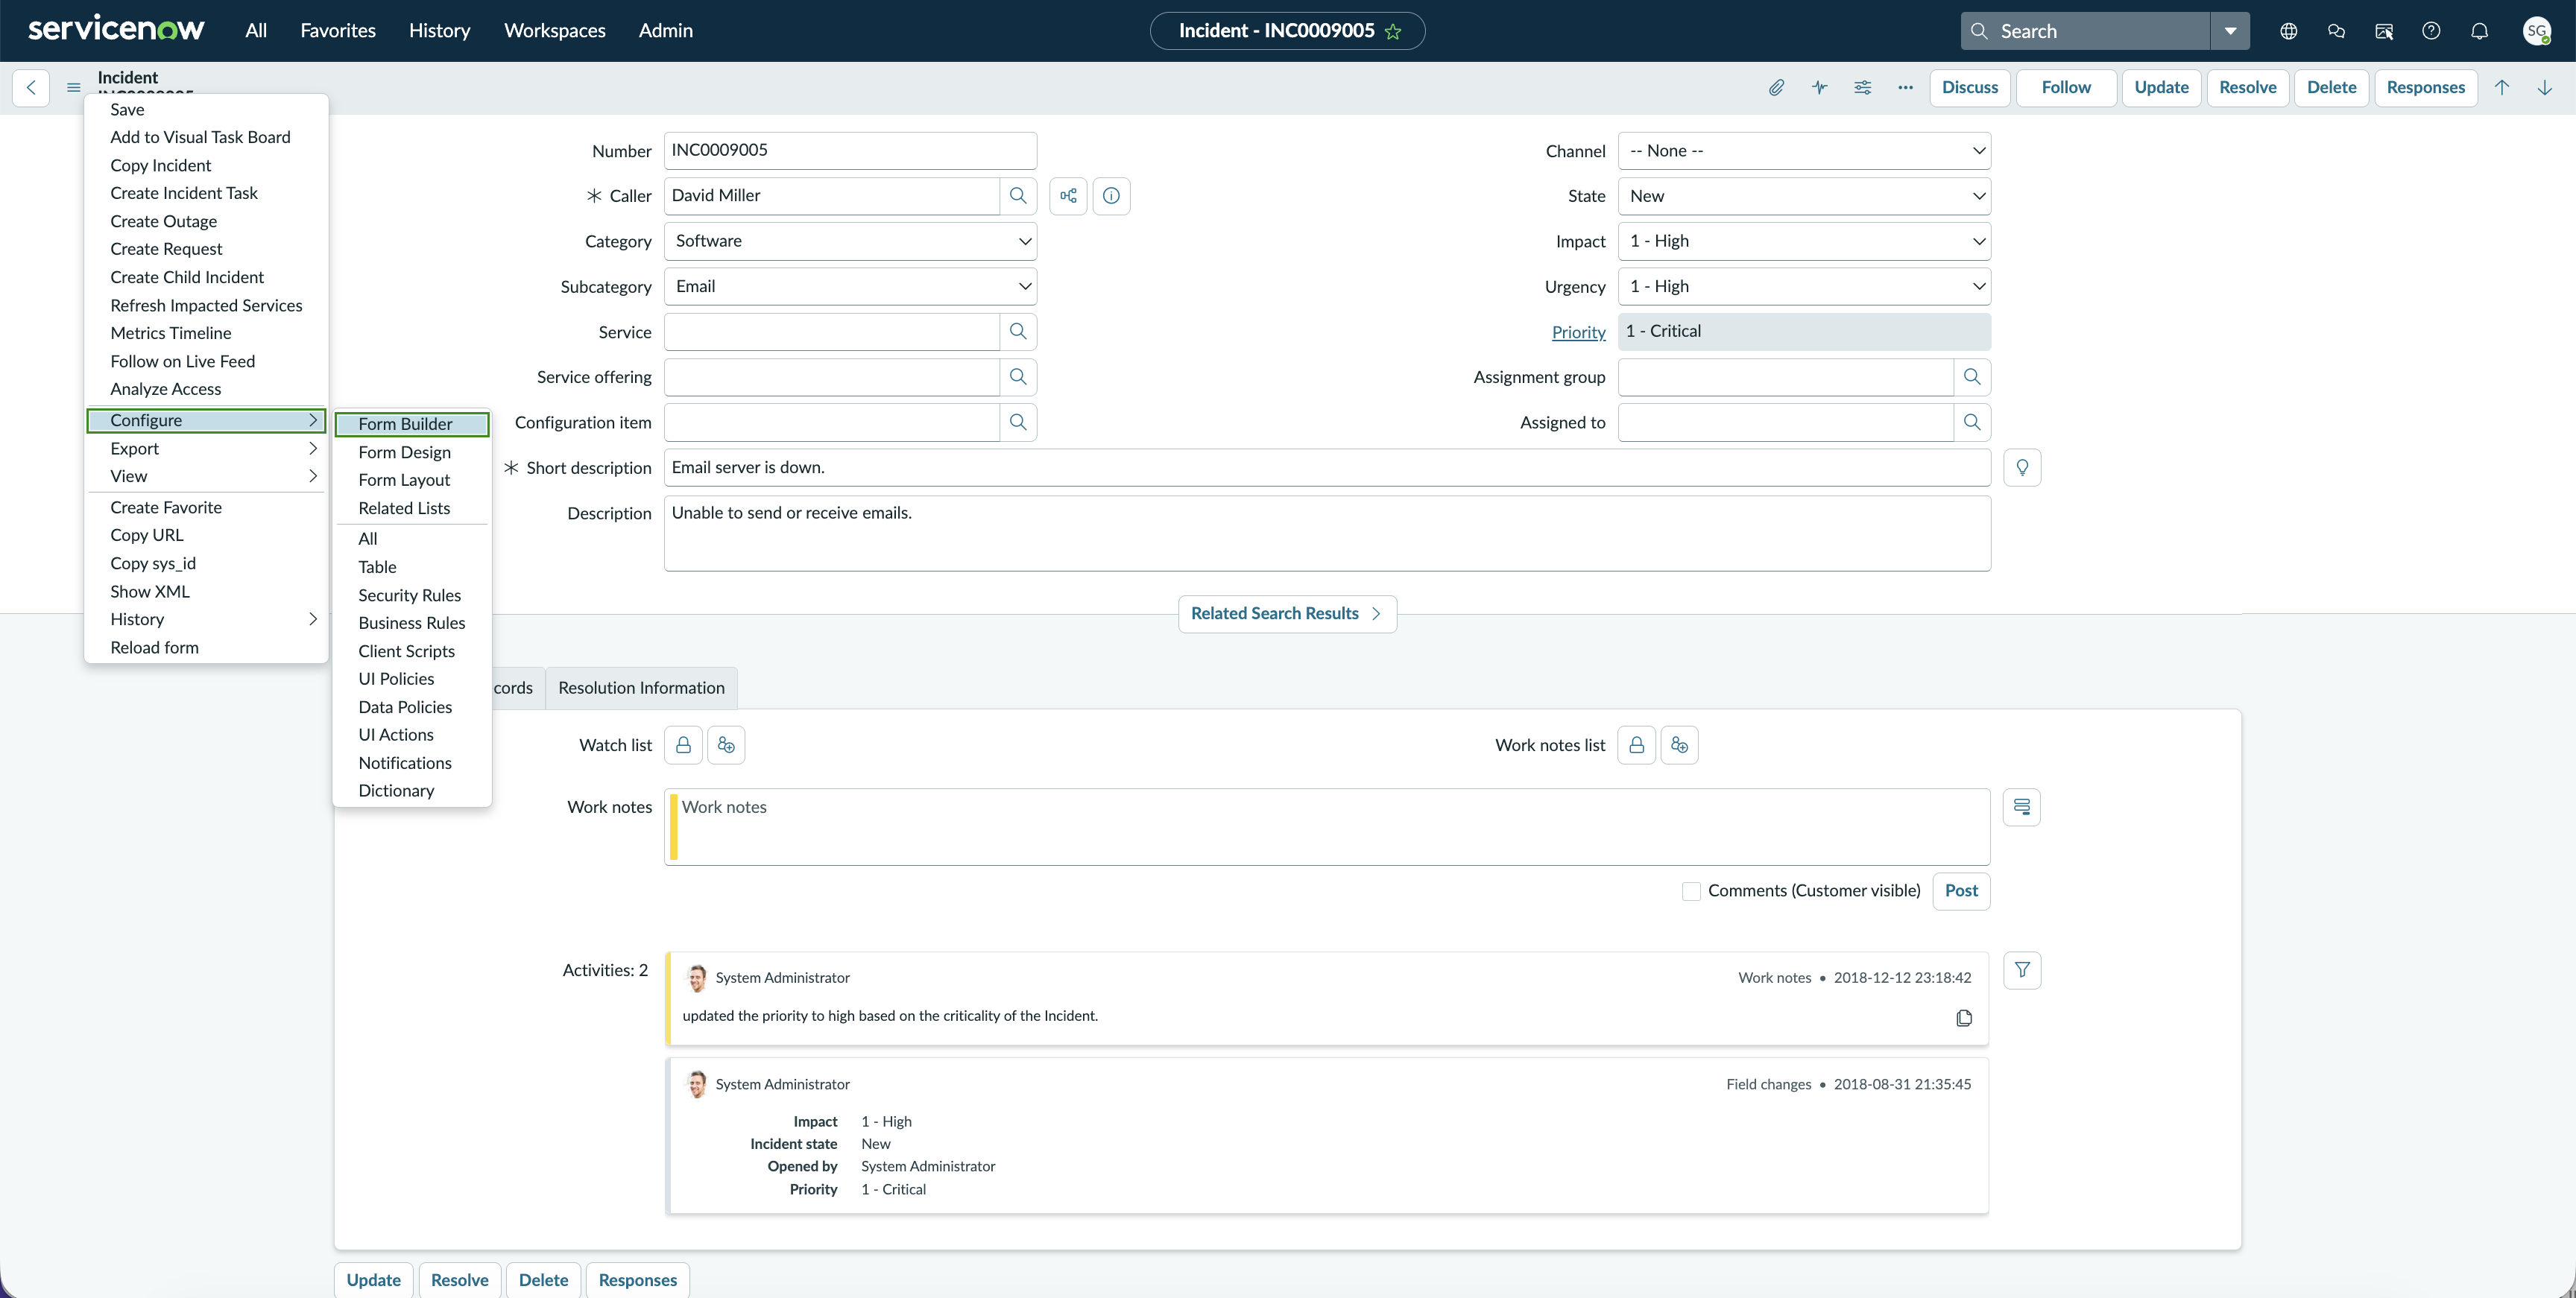Check Comments (Customer visible) checkbox
This screenshot has width=2576, height=1298.
pyautogui.click(x=1691, y=891)
